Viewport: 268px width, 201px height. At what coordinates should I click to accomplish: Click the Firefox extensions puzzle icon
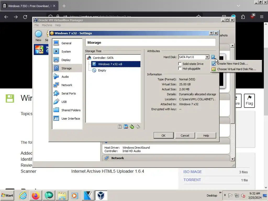coord(243,17)
